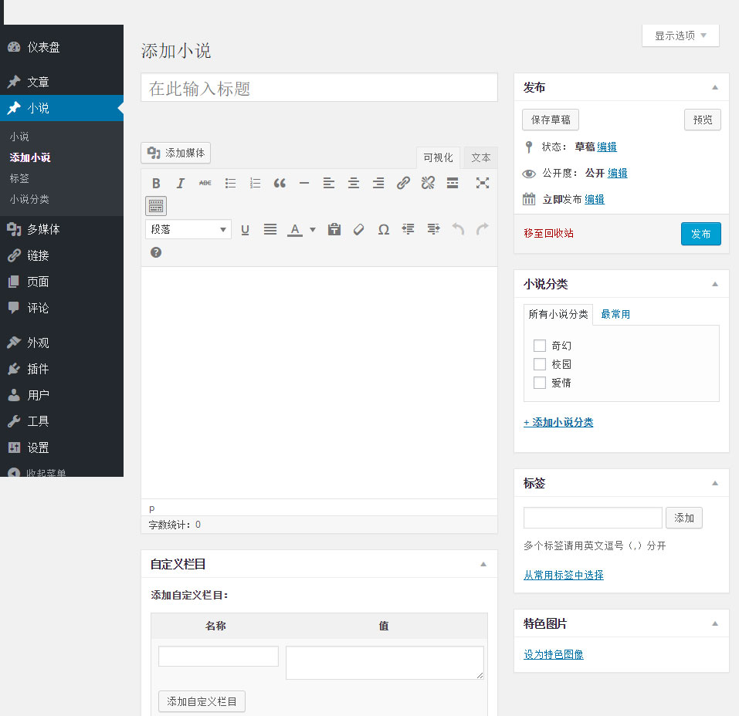Check the 奇幻 category checkbox
The width and height of the screenshot is (739, 716).
point(539,346)
